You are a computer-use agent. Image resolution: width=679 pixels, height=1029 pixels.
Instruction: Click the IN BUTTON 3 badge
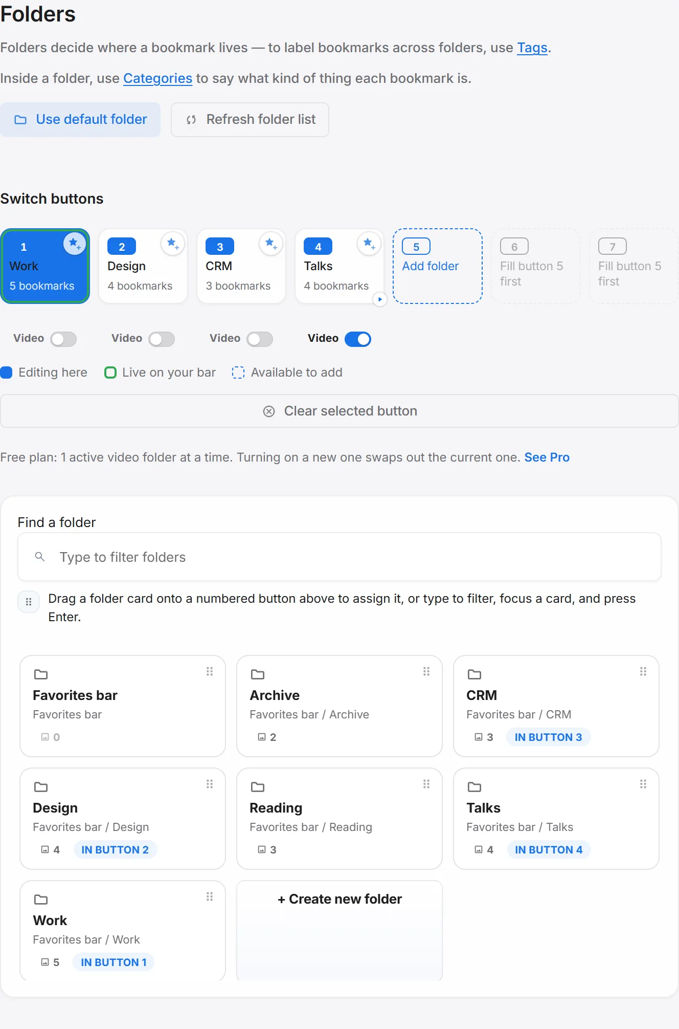click(x=548, y=737)
